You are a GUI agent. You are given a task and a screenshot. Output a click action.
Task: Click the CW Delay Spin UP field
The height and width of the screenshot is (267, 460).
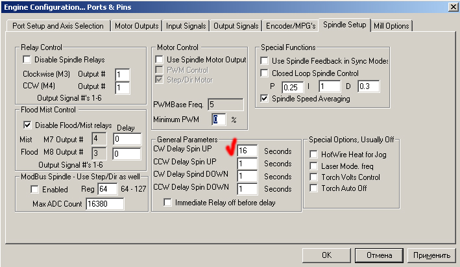click(247, 151)
